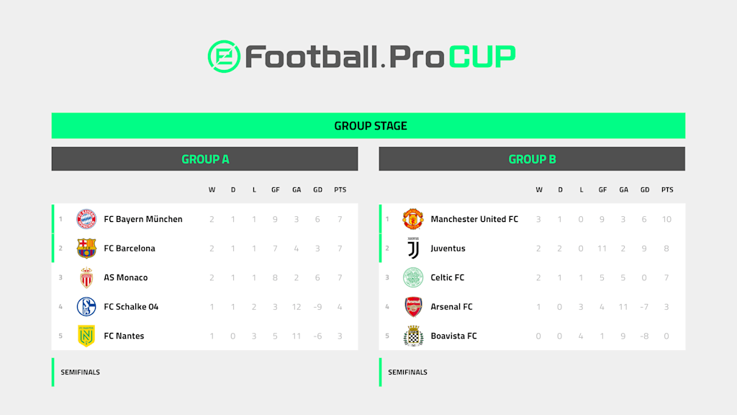Select the AS Monaco crest icon
This screenshot has height=415, width=737.
pos(86,277)
